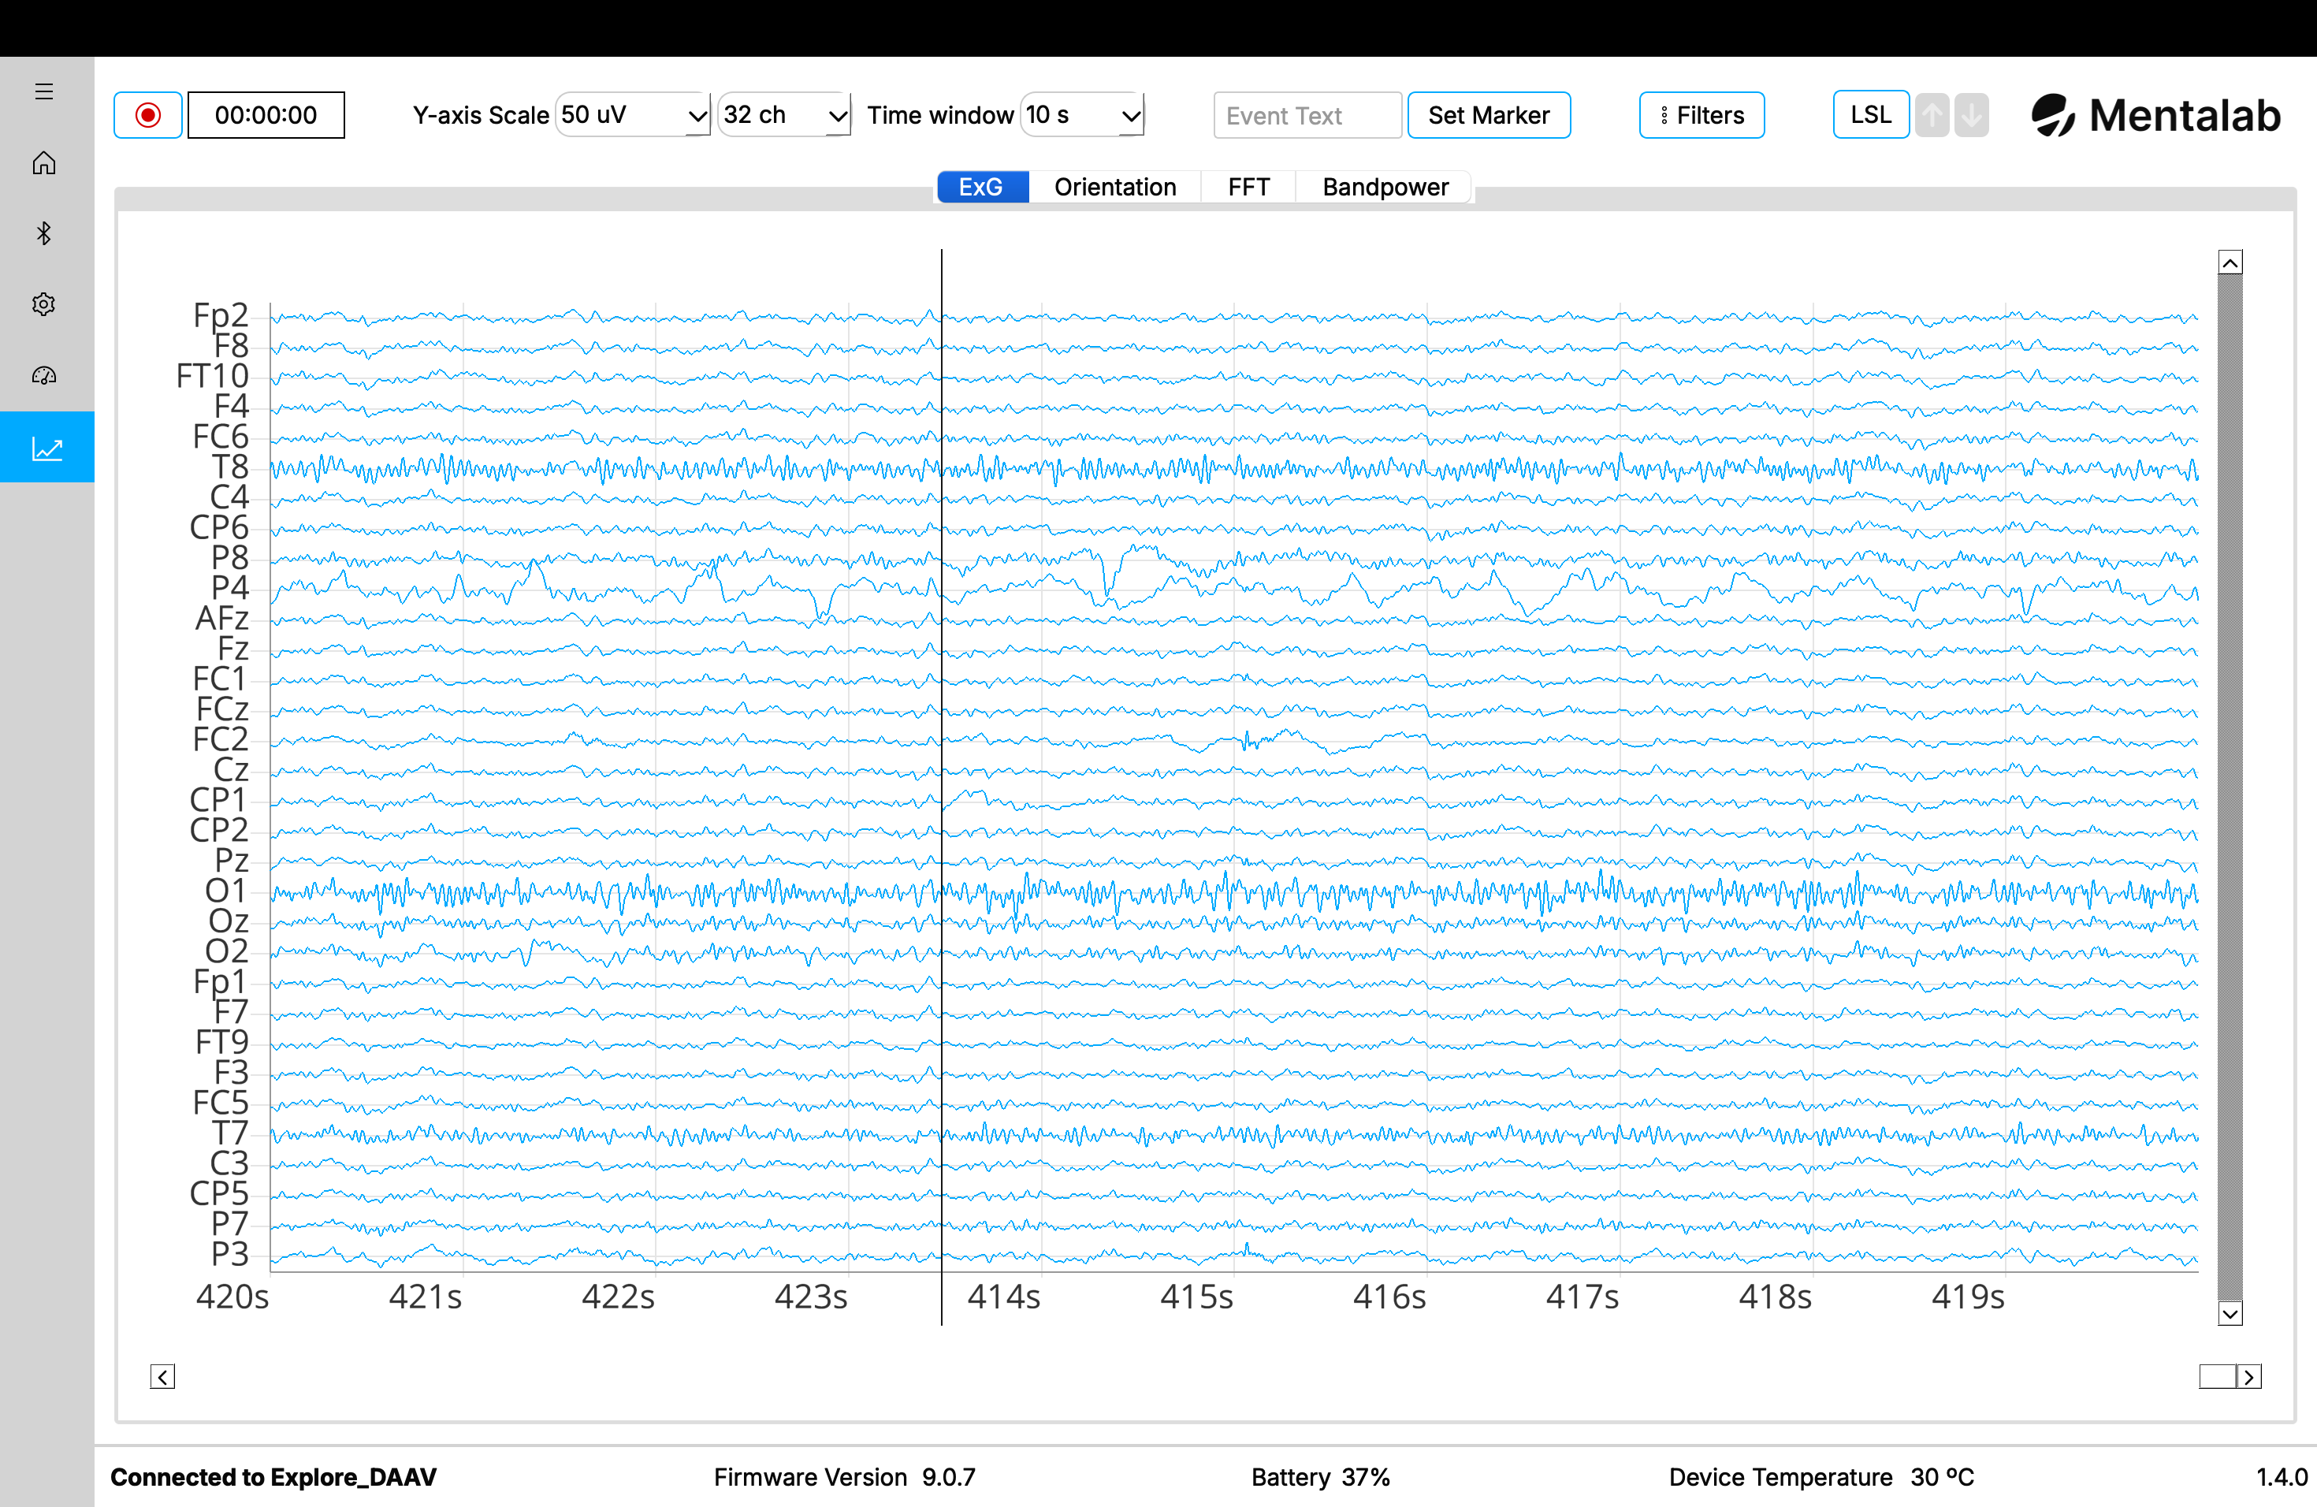Expand the 32 ch channel dropdown
Image resolution: width=2317 pixels, height=1507 pixels.
(783, 116)
